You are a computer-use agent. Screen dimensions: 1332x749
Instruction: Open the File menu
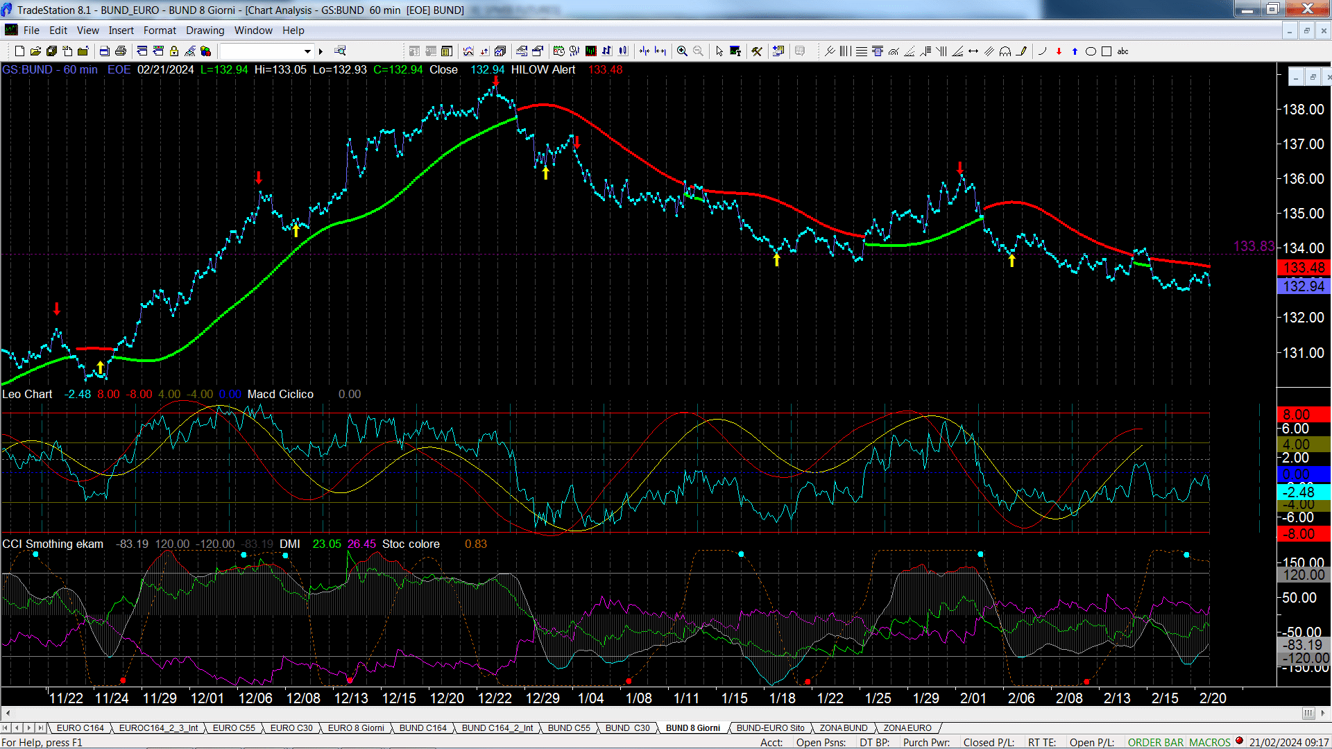pyautogui.click(x=31, y=31)
